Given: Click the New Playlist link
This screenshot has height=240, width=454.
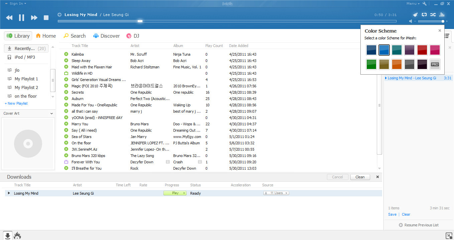Looking at the screenshot, I should [x=16, y=103].
